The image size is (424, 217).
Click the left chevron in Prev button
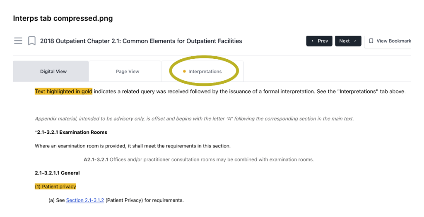pos(313,41)
